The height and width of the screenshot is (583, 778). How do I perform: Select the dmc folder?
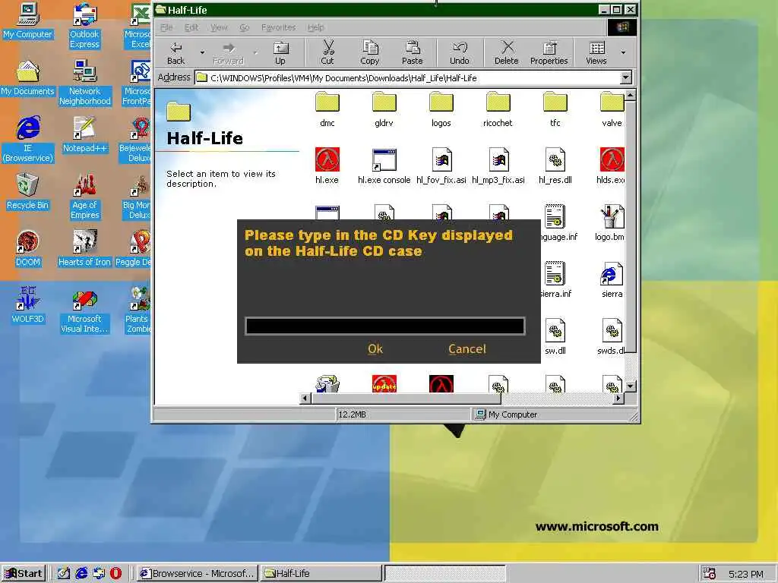327,109
